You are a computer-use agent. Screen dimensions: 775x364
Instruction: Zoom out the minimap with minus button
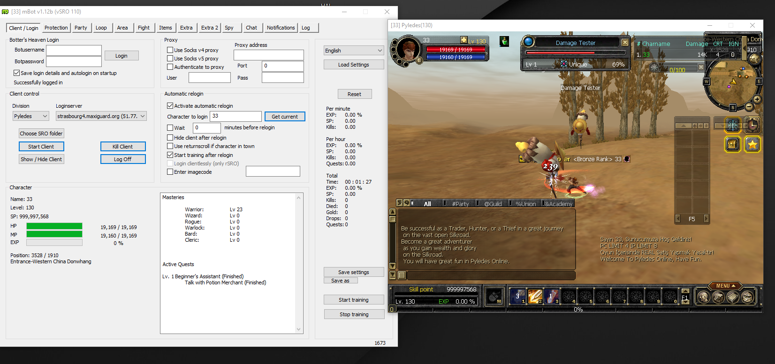(749, 107)
